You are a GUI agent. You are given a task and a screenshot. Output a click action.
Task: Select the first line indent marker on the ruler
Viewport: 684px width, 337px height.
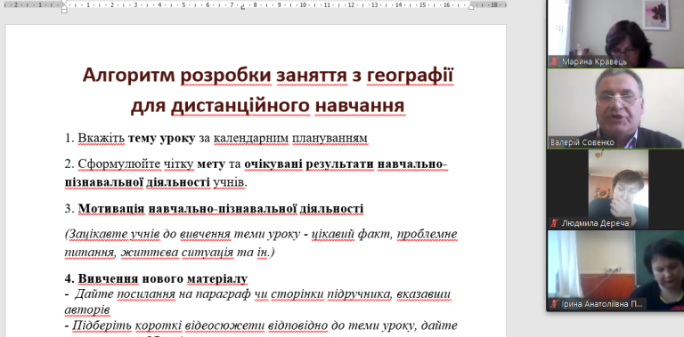point(64,2)
